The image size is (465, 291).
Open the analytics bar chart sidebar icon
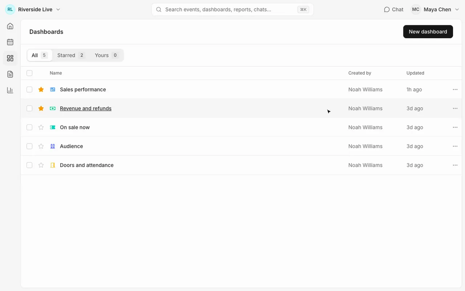click(10, 90)
